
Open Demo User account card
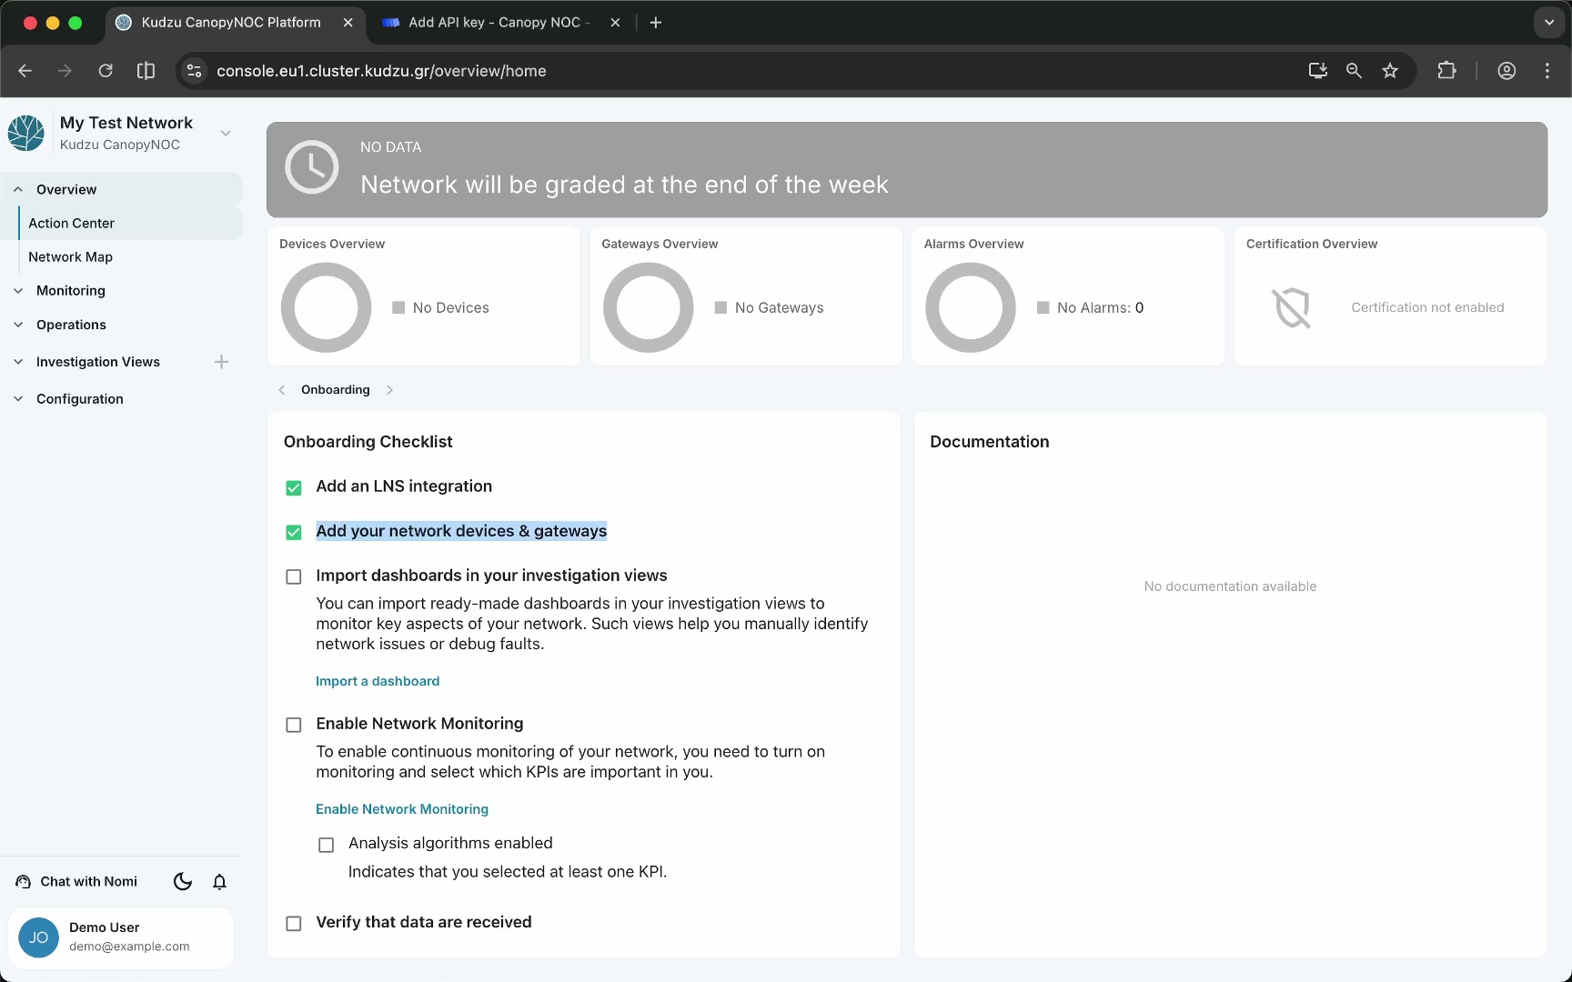coord(121,937)
